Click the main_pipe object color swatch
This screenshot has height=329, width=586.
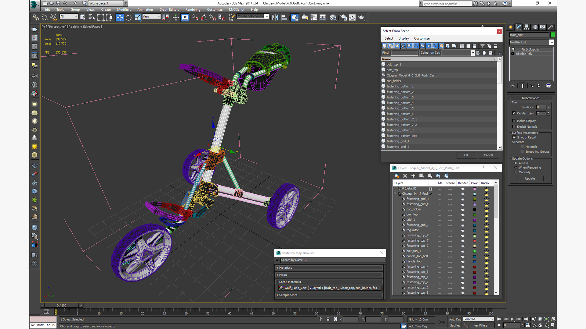point(552,35)
